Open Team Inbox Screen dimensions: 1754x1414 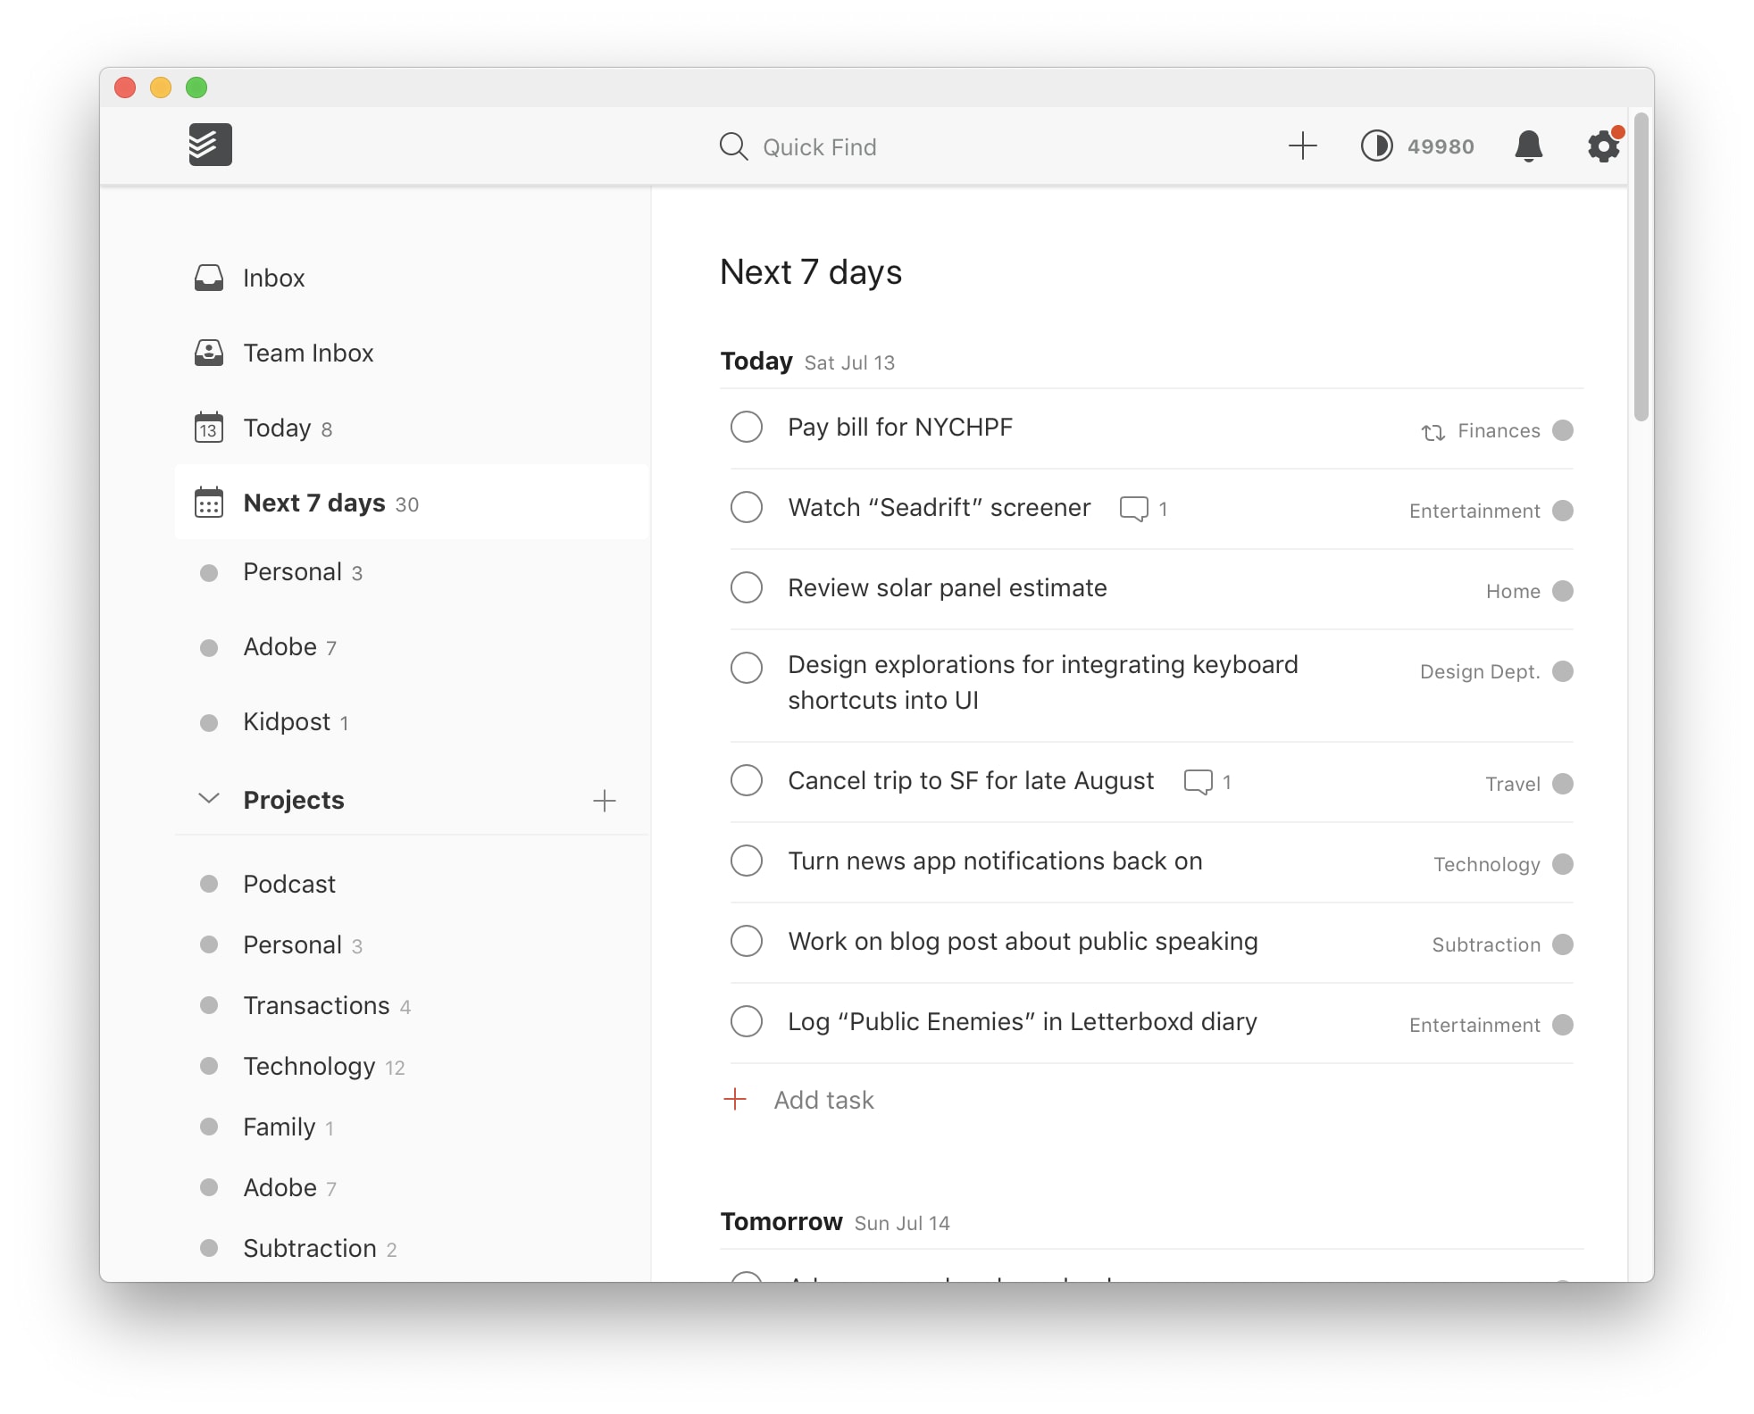[307, 353]
